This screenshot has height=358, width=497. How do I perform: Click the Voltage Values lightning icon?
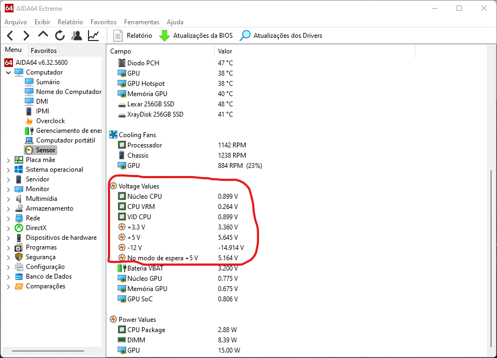coord(113,186)
